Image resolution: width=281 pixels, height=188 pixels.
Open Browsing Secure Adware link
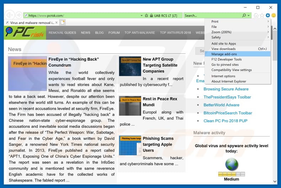pos(226,89)
